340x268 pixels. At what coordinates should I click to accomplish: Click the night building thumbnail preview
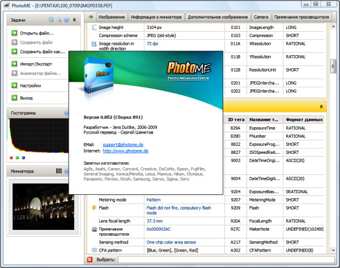[43, 207]
